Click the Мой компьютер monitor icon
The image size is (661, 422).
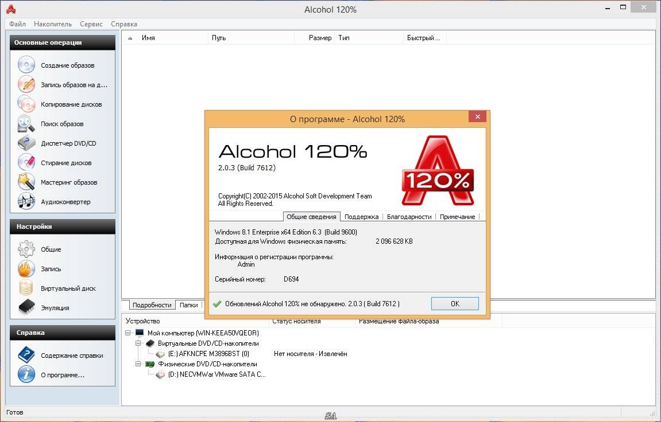140,333
